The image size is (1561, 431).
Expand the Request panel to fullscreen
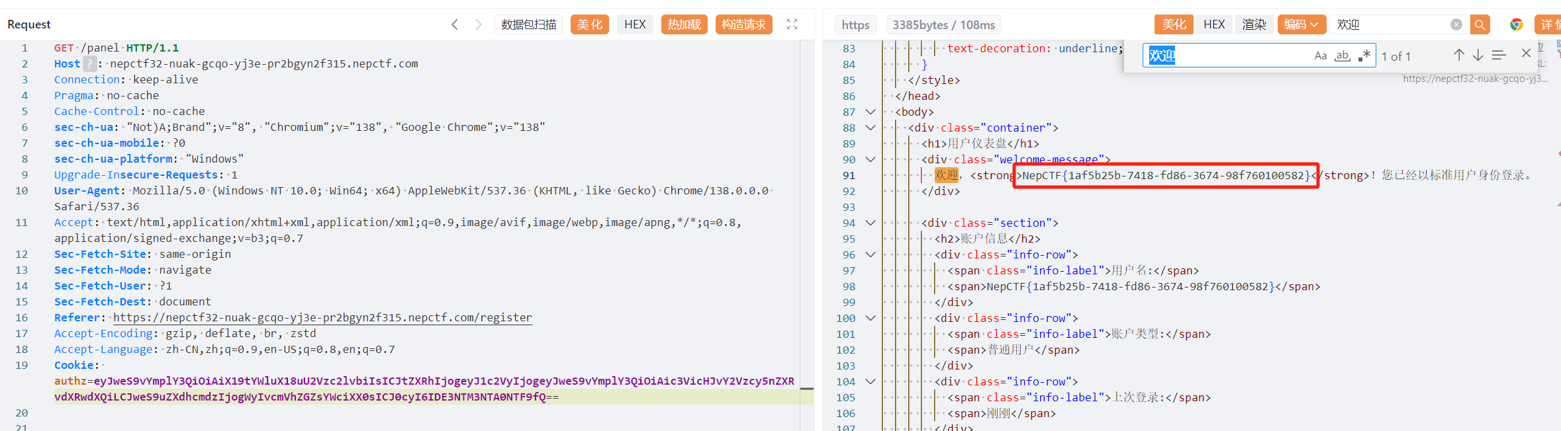point(792,24)
